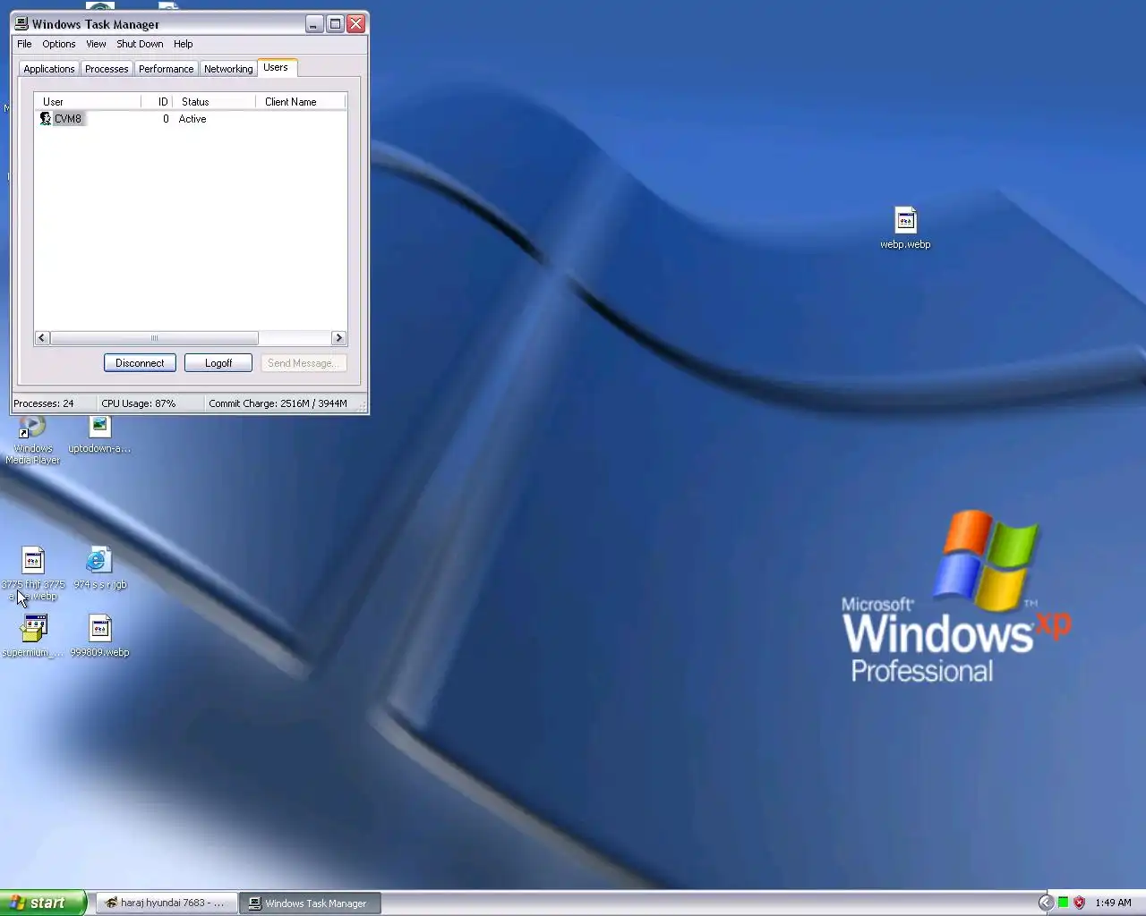Select the 974 s s r jgb Internet Explorer icon
This screenshot has height=916, width=1146.
pos(99,569)
